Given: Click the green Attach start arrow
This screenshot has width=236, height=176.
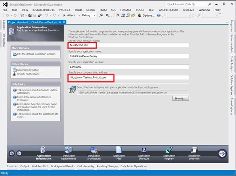Looking at the screenshot, I should (x=64, y=15).
